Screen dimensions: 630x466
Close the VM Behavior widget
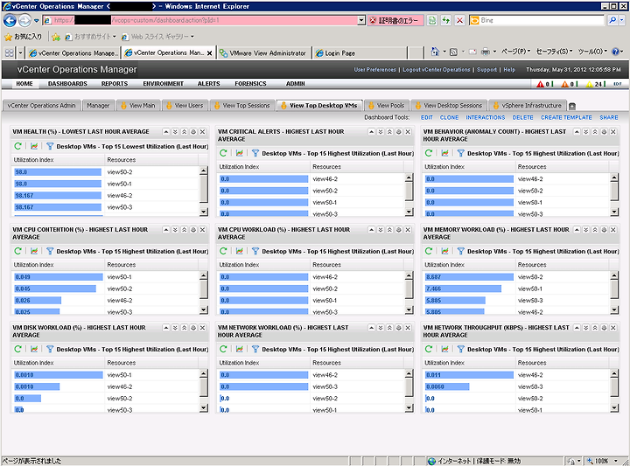(x=613, y=132)
